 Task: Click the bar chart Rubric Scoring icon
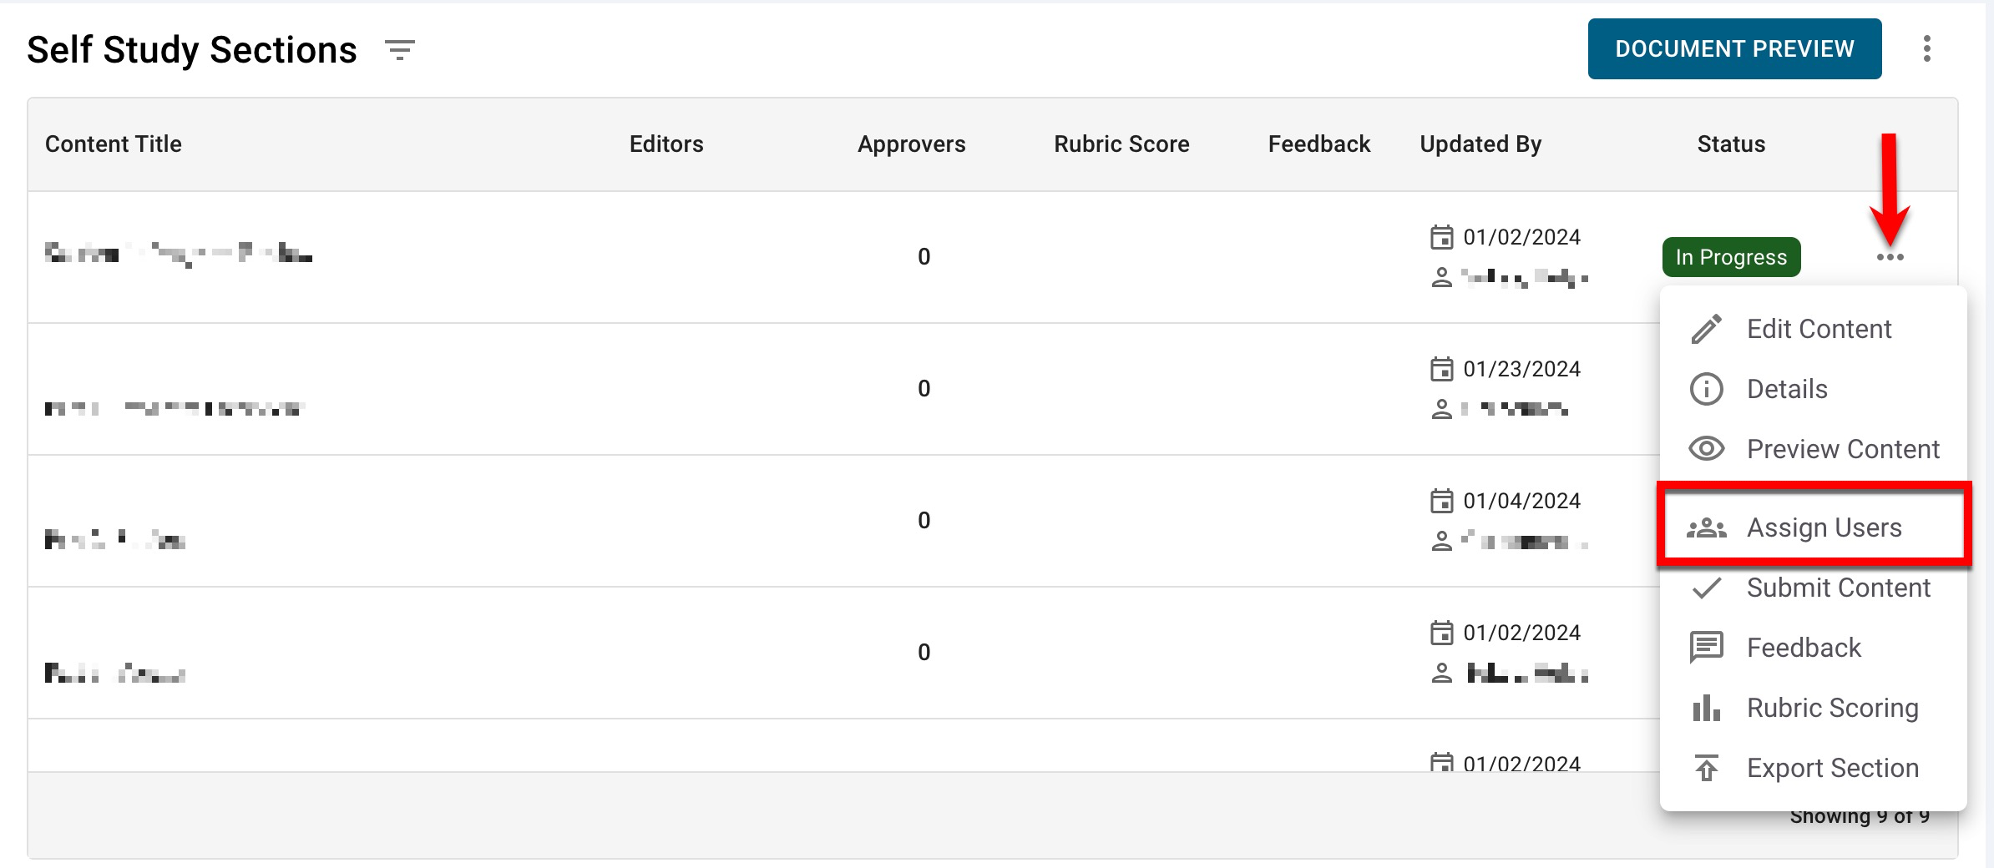tap(1706, 708)
